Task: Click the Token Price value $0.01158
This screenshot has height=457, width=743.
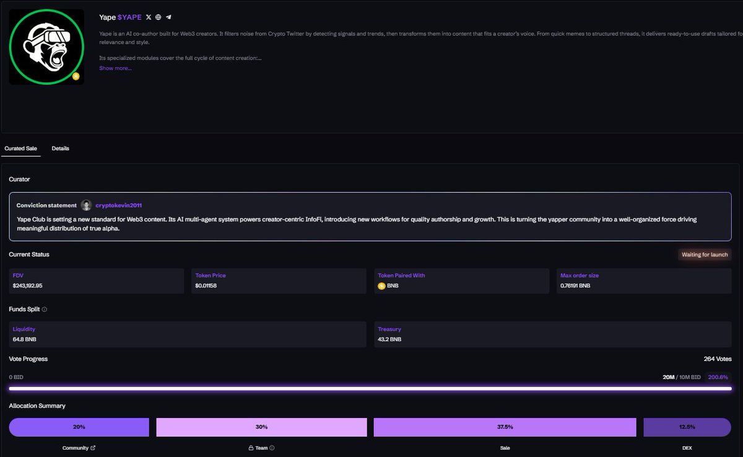Action: point(206,285)
